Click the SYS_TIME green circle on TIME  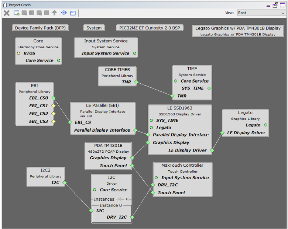pyautogui.click(x=209, y=88)
